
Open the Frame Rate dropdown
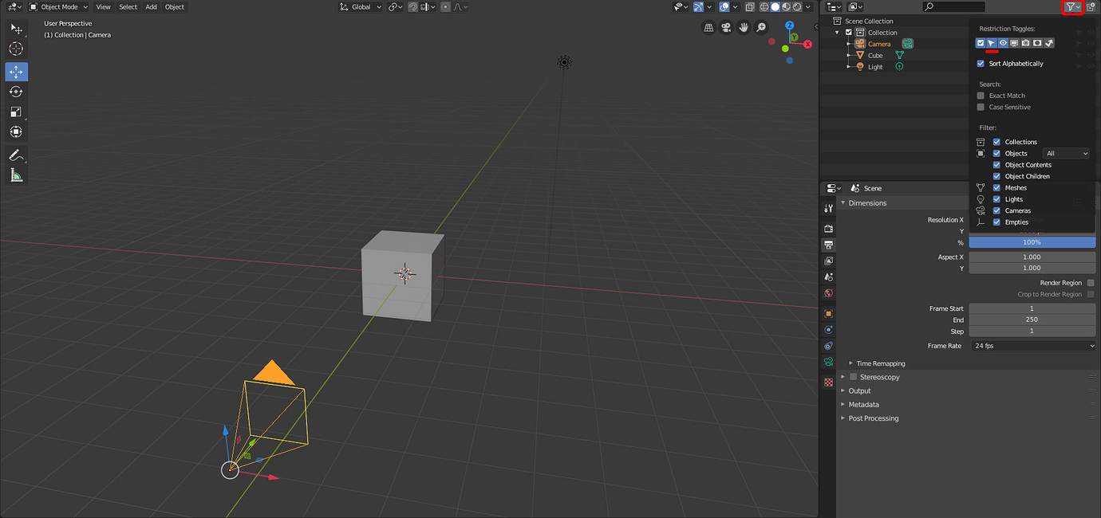pyautogui.click(x=1032, y=345)
